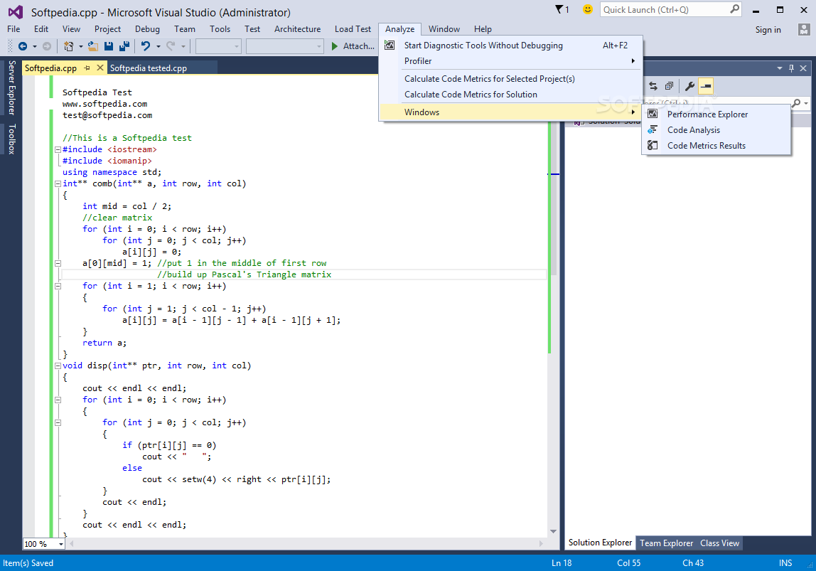
Task: Open the Undo history dropdown arrow
Action: (x=159, y=46)
